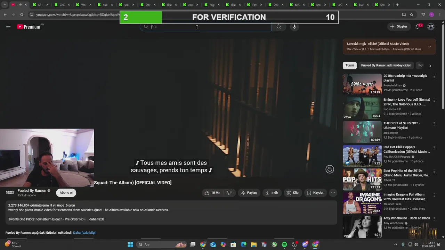Image resolution: width=445 pixels, height=250 pixels.
Task: Open Discord from the taskbar
Action: [x=305, y=244]
